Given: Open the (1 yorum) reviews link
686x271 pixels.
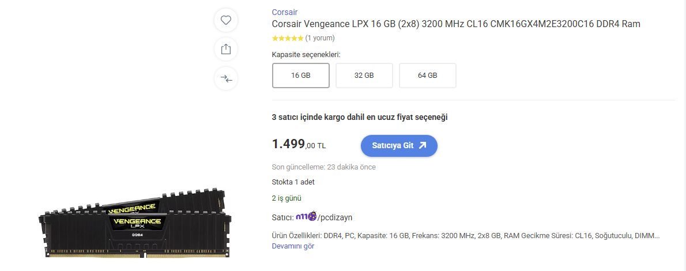Looking at the screenshot, I should tap(319, 38).
